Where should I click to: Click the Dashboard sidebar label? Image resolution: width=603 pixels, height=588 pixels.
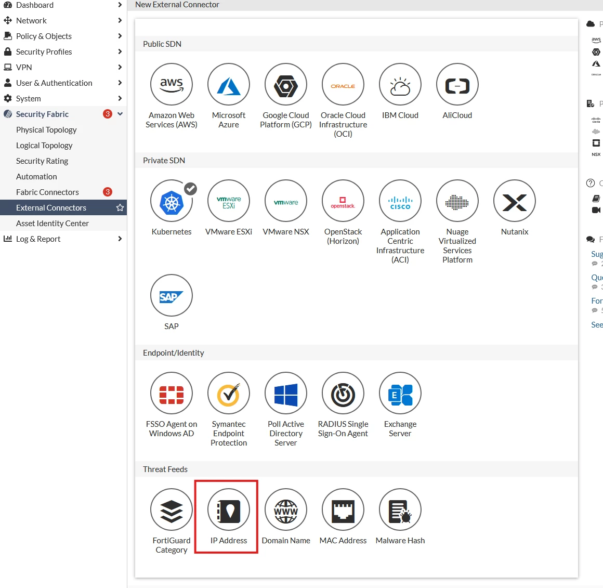click(35, 5)
